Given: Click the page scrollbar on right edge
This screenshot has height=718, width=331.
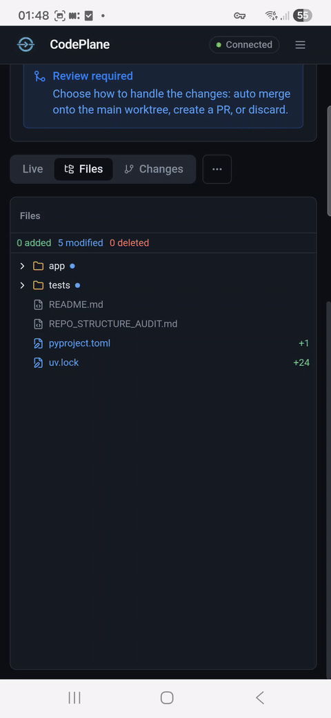Looking at the screenshot, I should (x=329, y=160).
